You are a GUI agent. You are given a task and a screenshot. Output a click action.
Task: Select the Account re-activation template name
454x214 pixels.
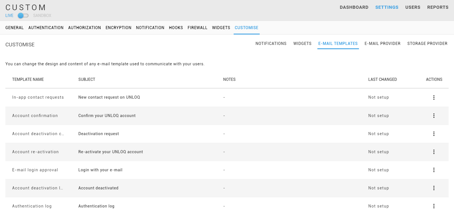coord(35,152)
